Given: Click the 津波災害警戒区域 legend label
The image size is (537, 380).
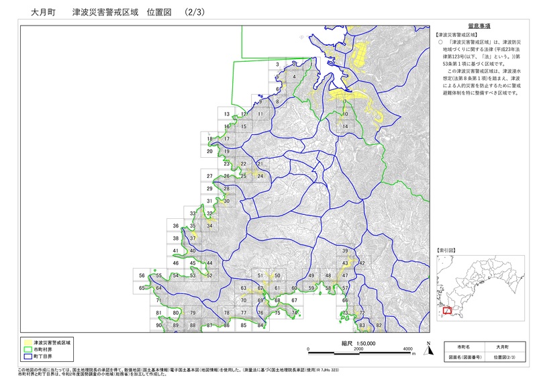Looking at the screenshot, I should click(56, 342).
